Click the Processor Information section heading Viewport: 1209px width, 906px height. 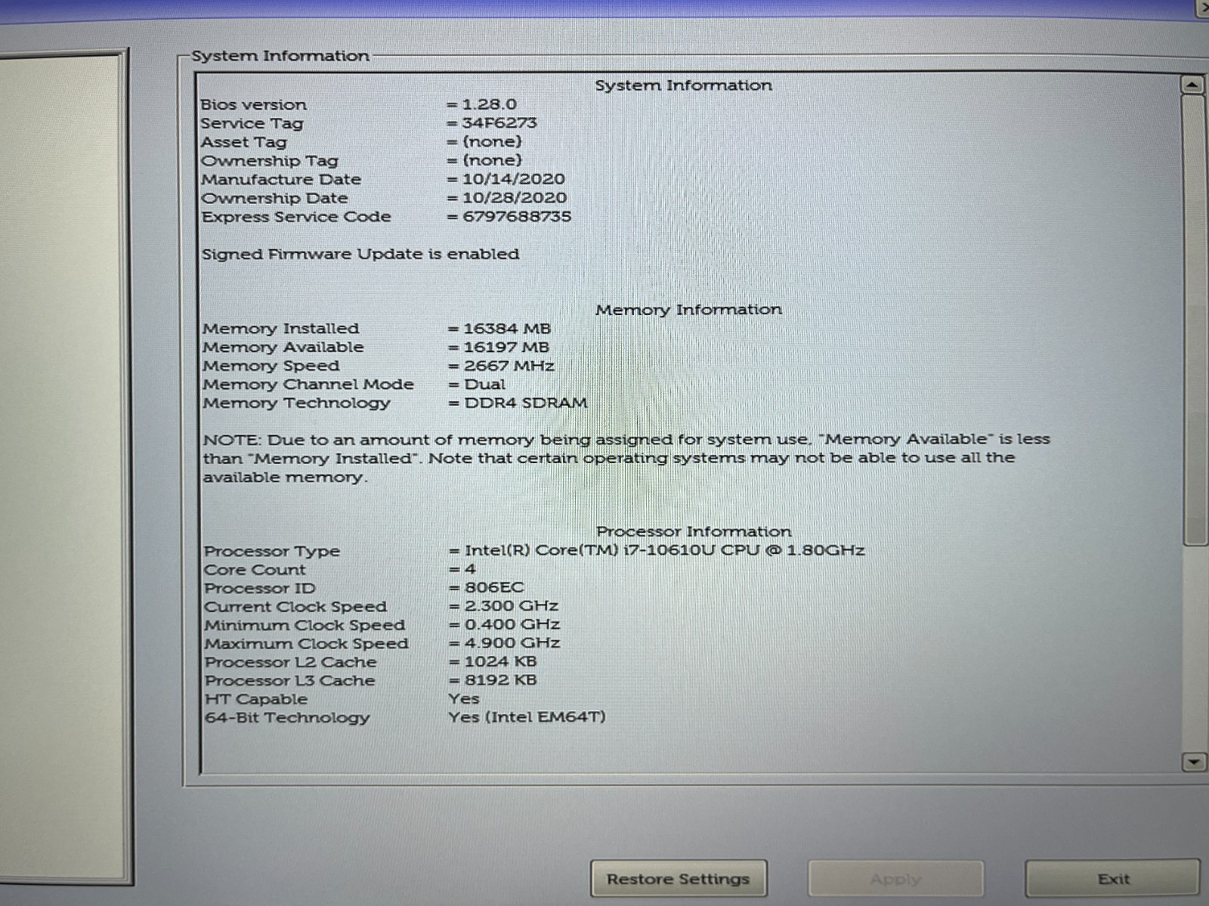pos(694,531)
